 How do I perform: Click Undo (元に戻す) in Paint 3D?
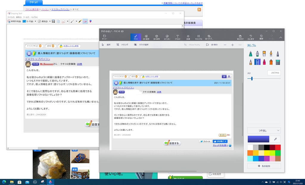(x=251, y=37)
